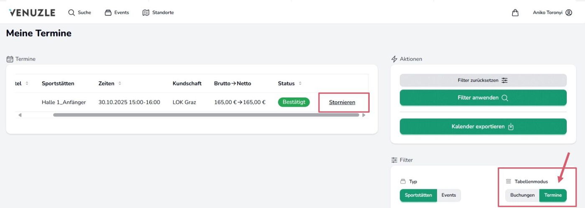The width and height of the screenshot is (585, 208).
Task: Sort table by Zeiten column arrows
Action: pyautogui.click(x=120, y=83)
